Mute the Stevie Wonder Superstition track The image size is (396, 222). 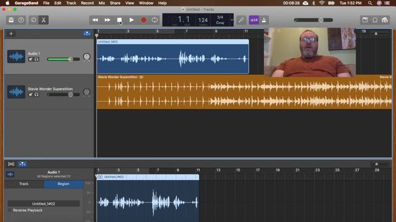pyautogui.click(x=31, y=94)
